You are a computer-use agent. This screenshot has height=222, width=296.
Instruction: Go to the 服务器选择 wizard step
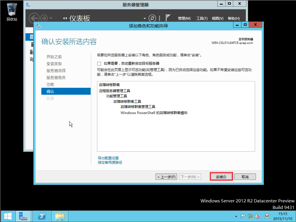(56, 71)
